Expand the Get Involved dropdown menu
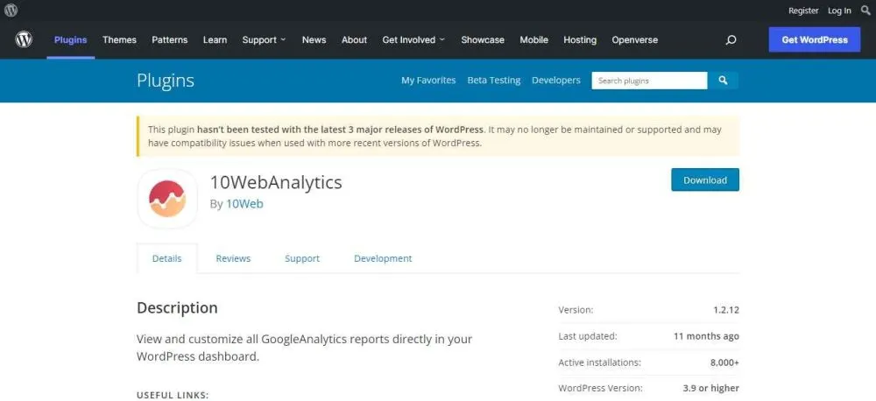 click(x=413, y=39)
